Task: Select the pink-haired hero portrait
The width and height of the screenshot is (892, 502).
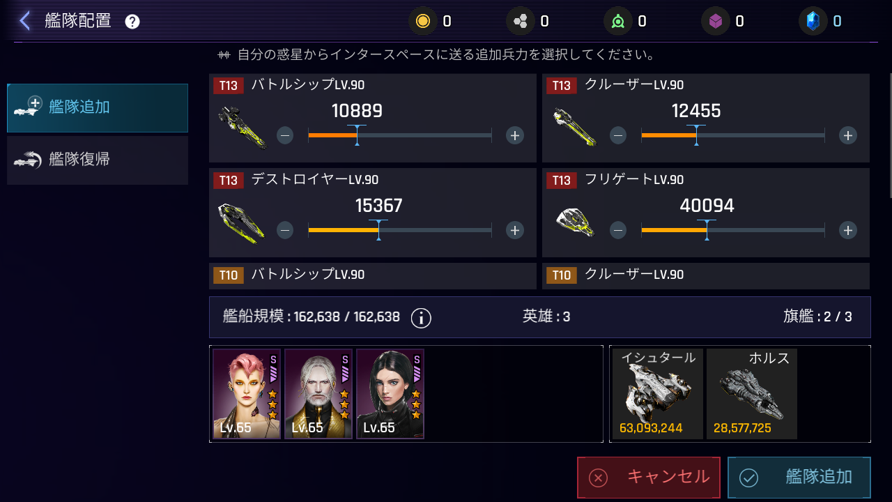Action: 247,394
